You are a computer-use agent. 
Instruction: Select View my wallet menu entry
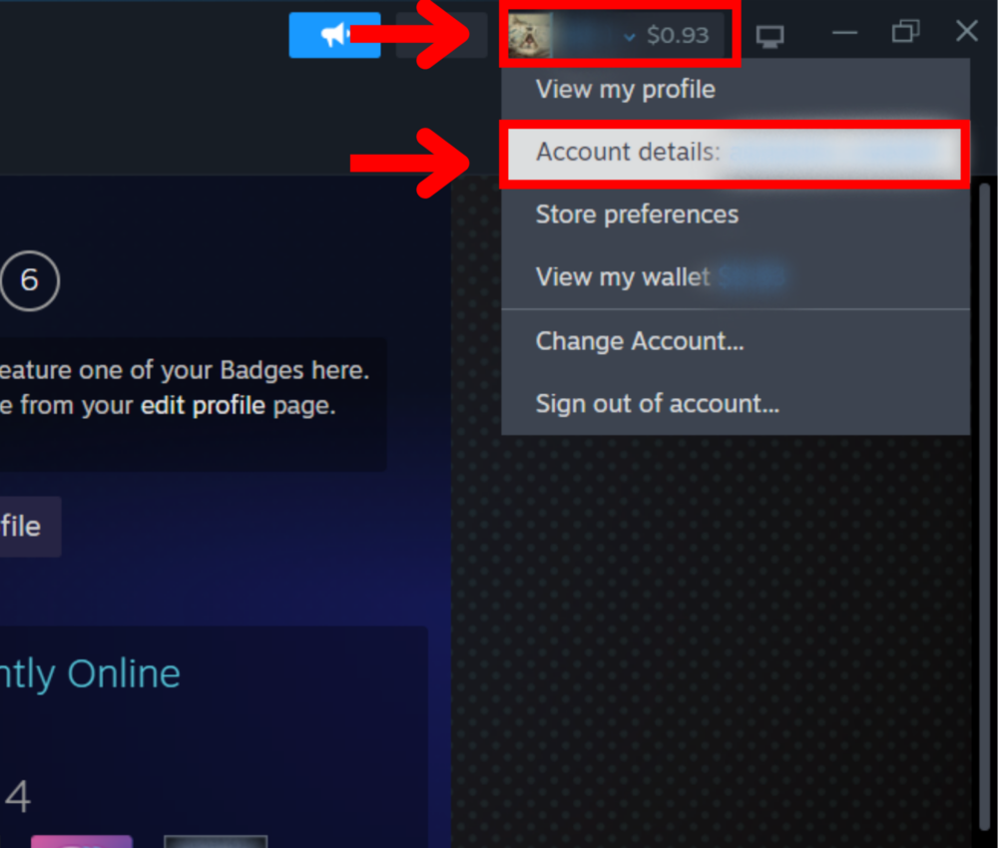(x=736, y=276)
